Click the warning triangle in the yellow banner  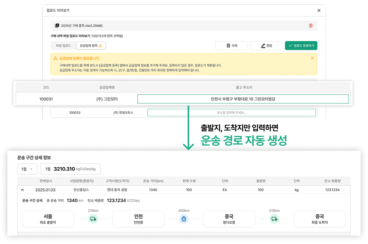click(55, 58)
